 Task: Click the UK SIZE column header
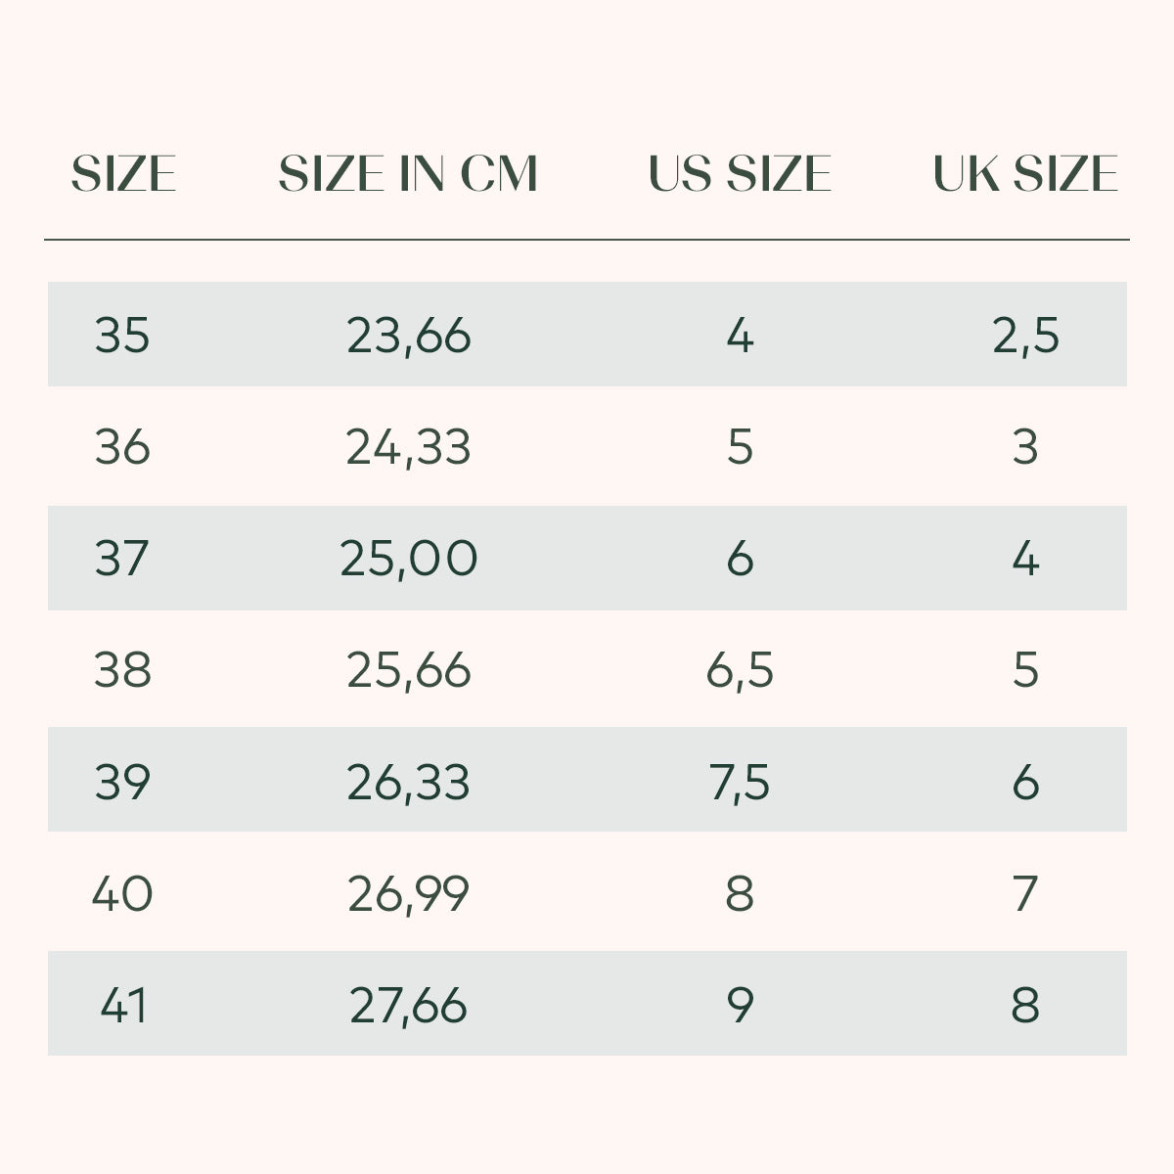click(x=1025, y=174)
